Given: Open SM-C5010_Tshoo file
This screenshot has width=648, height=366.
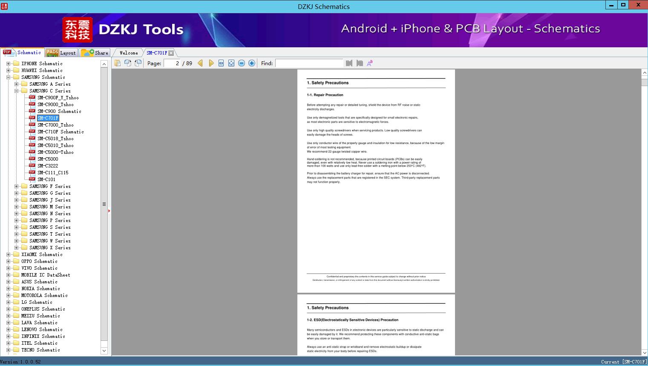Looking at the screenshot, I should coord(55,145).
